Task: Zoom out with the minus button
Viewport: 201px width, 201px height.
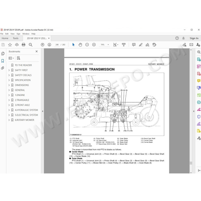Action: 87,45
